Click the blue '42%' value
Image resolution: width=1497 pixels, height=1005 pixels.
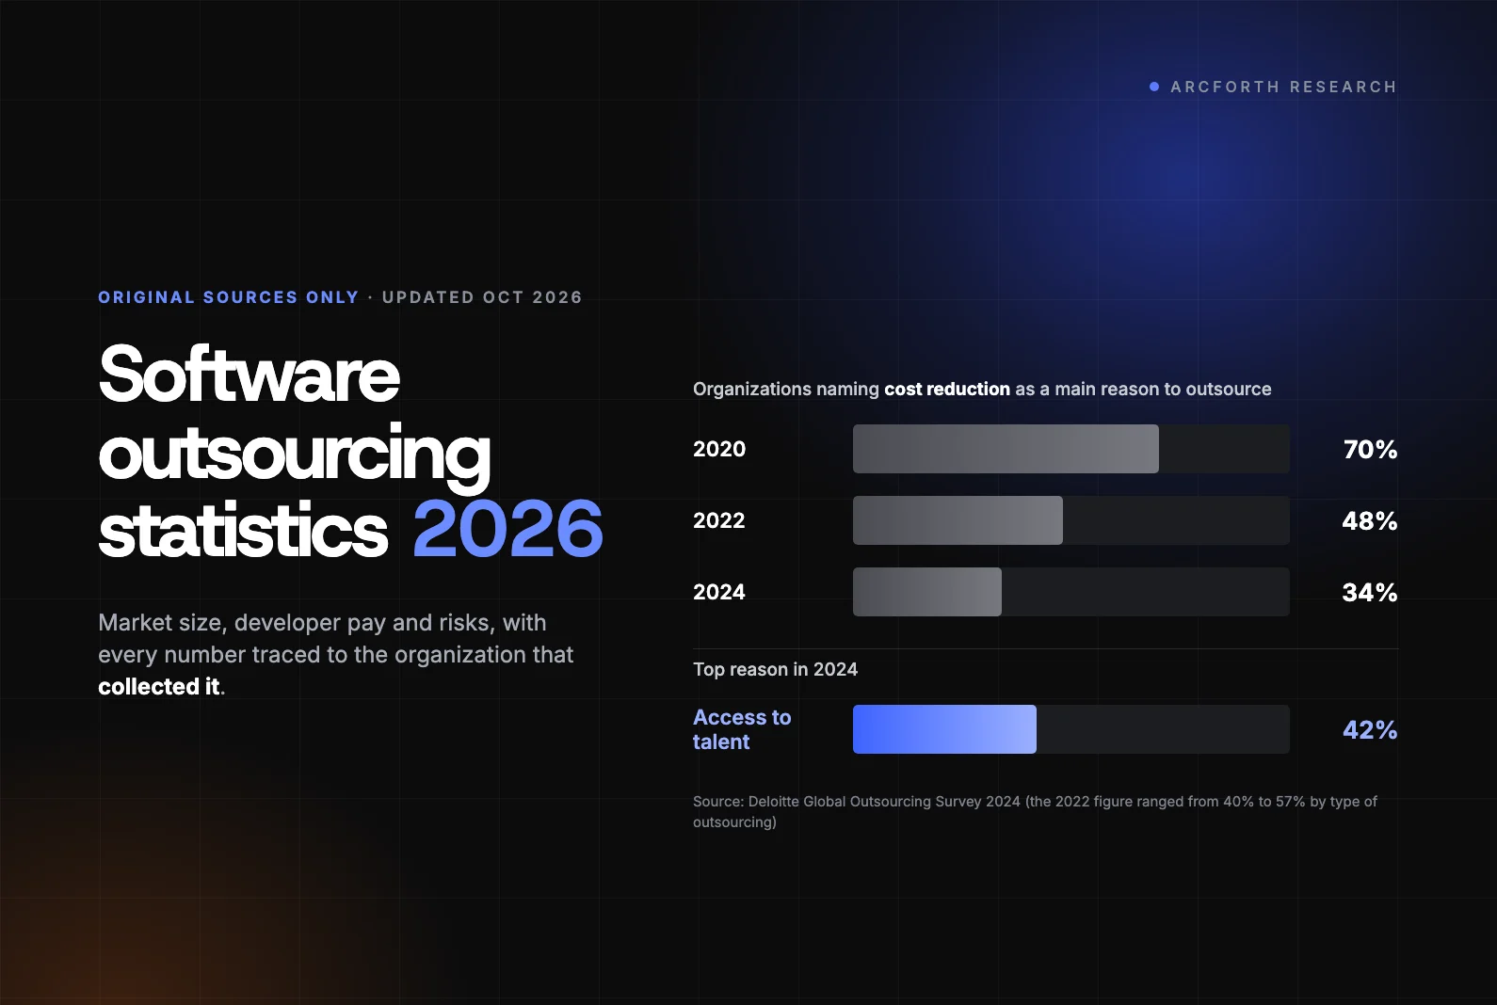pos(1370,730)
